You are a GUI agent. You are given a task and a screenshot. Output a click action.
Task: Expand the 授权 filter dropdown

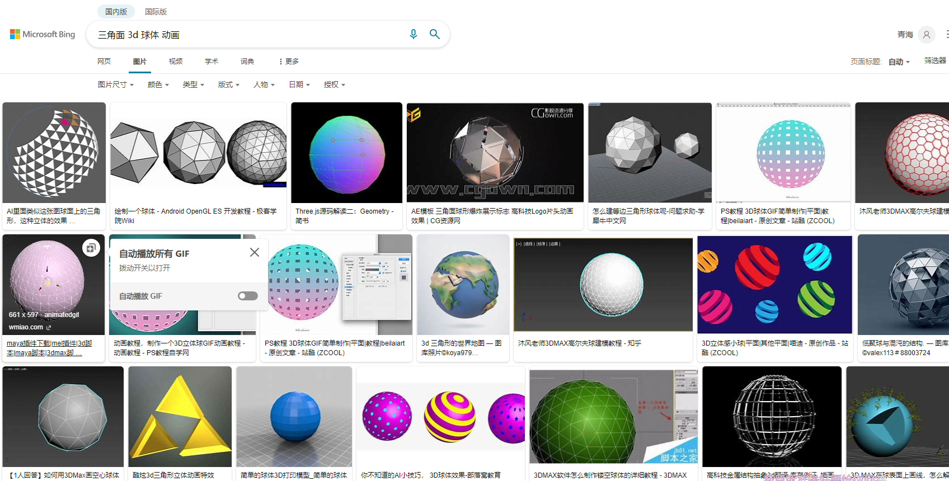tap(335, 84)
